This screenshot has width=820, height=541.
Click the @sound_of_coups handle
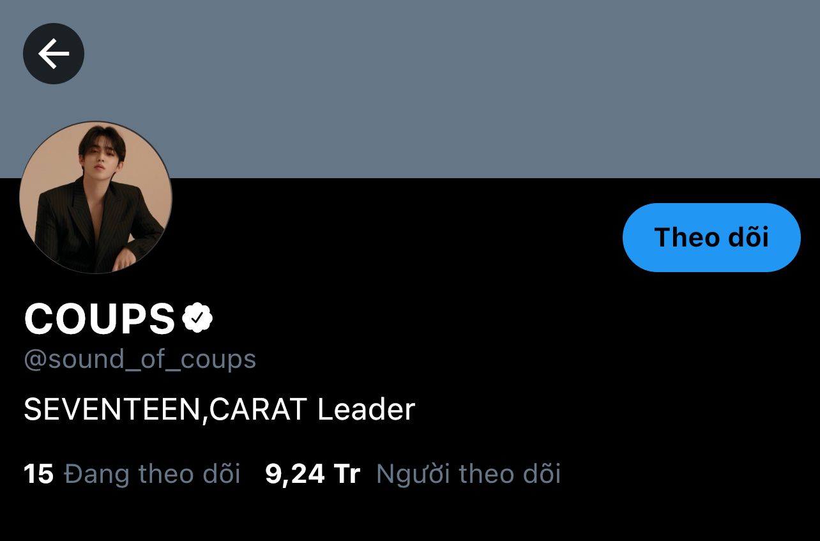[140, 360]
